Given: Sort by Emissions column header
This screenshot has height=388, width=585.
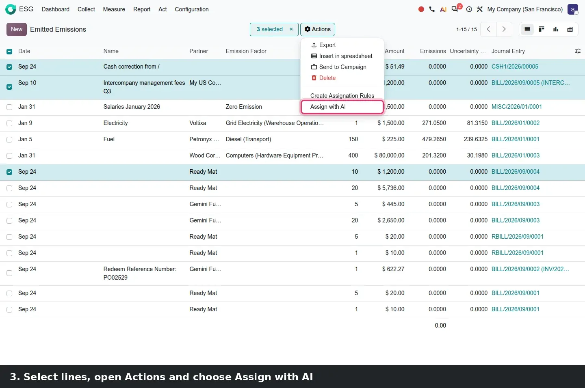Looking at the screenshot, I should [433, 51].
